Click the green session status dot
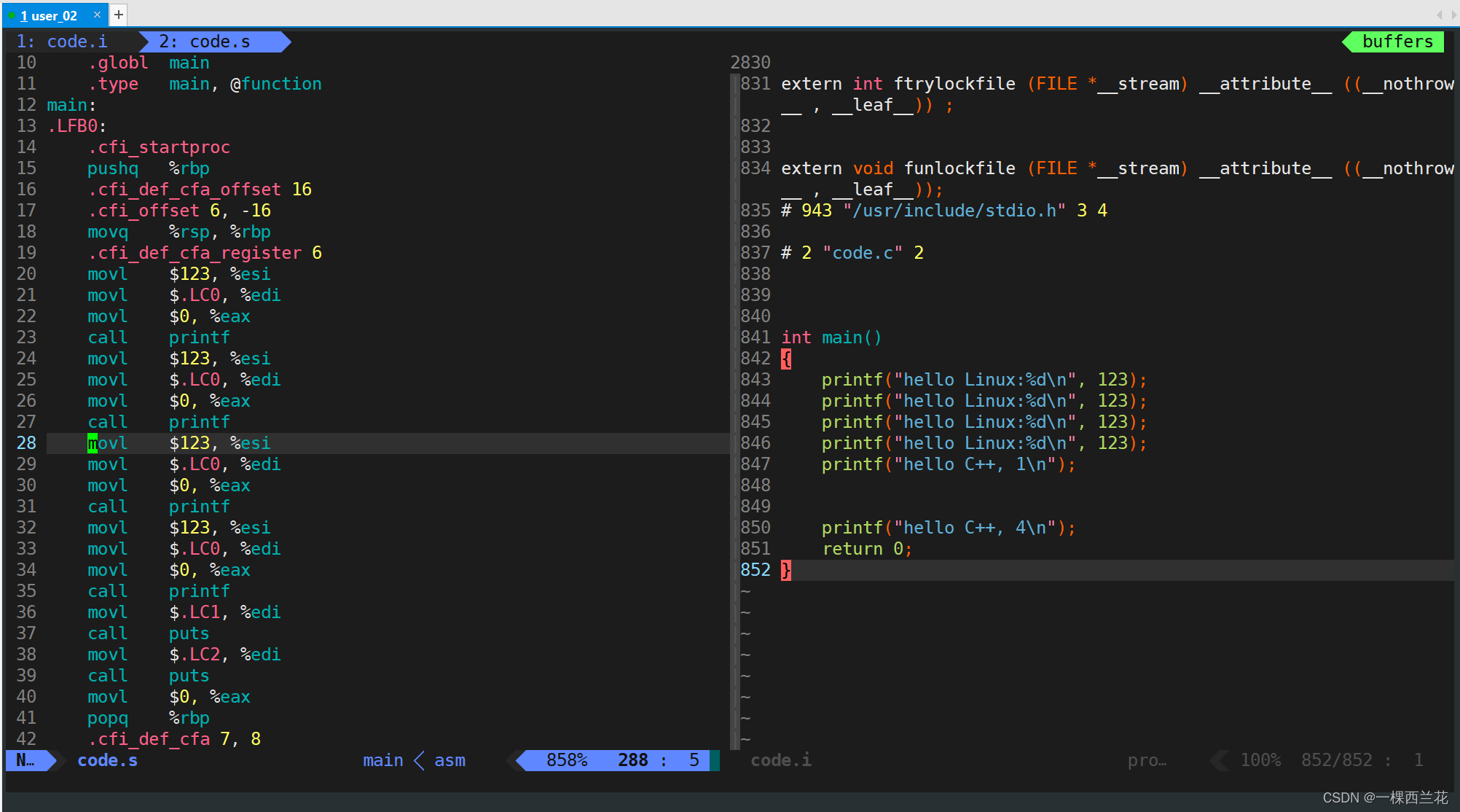Viewport: 1460px width, 812px height. (12, 15)
